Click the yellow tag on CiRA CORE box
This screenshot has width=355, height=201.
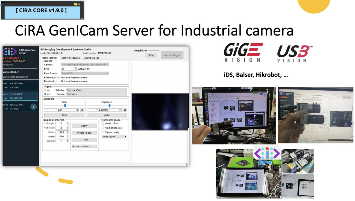coord(75,5)
